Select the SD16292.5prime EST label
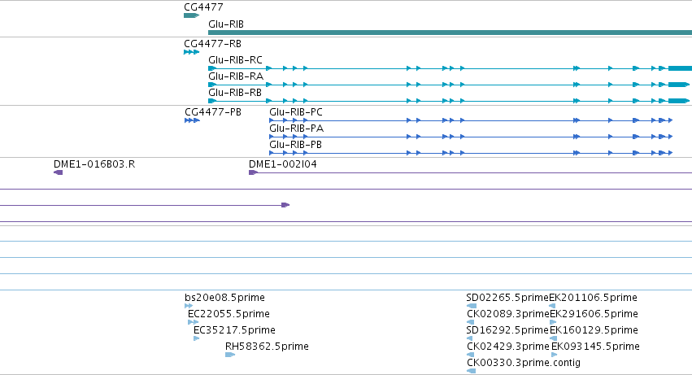This screenshot has height=375, width=692. [x=507, y=330]
